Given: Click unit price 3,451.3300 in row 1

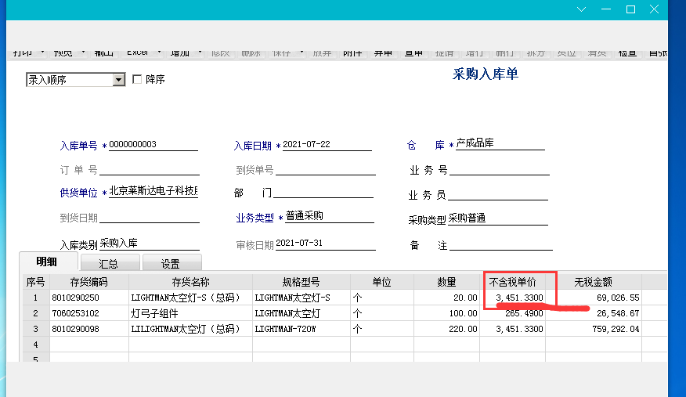Looking at the screenshot, I should 513,298.
